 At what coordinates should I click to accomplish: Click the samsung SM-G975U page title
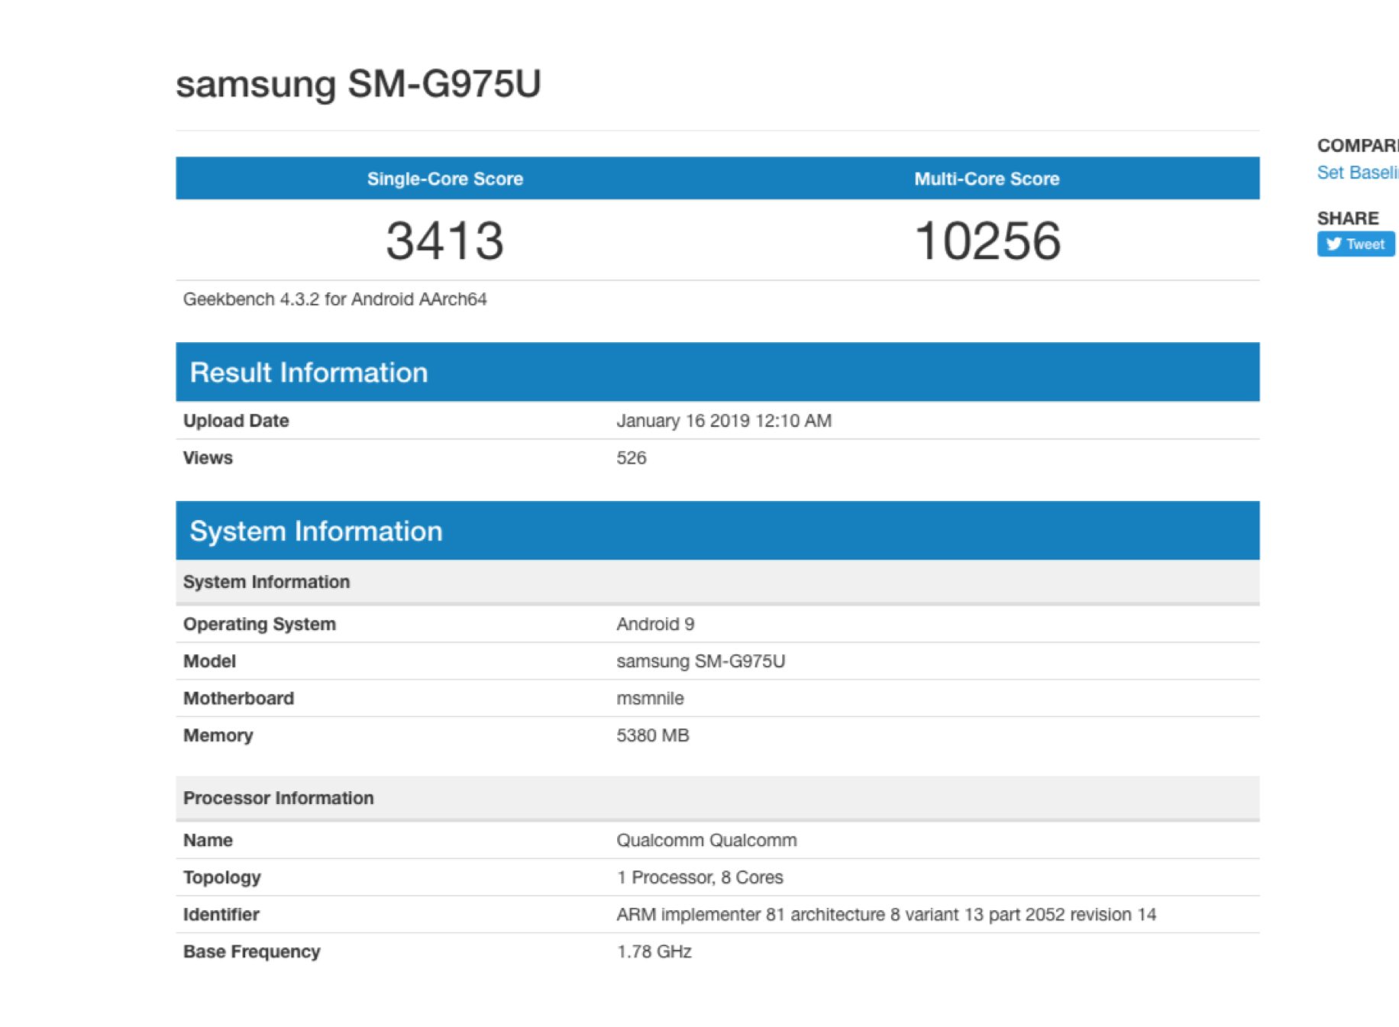coord(358,84)
